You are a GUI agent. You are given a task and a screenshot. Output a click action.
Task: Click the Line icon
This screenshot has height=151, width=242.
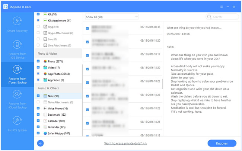[45, 39]
